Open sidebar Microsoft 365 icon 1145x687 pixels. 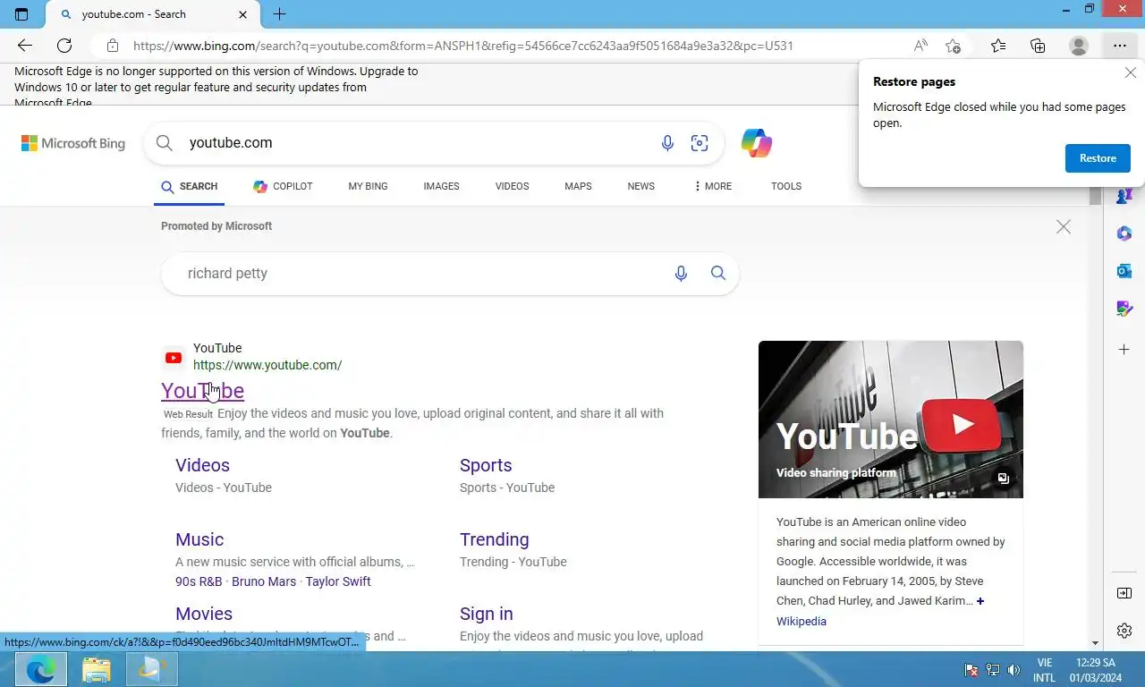1124,233
